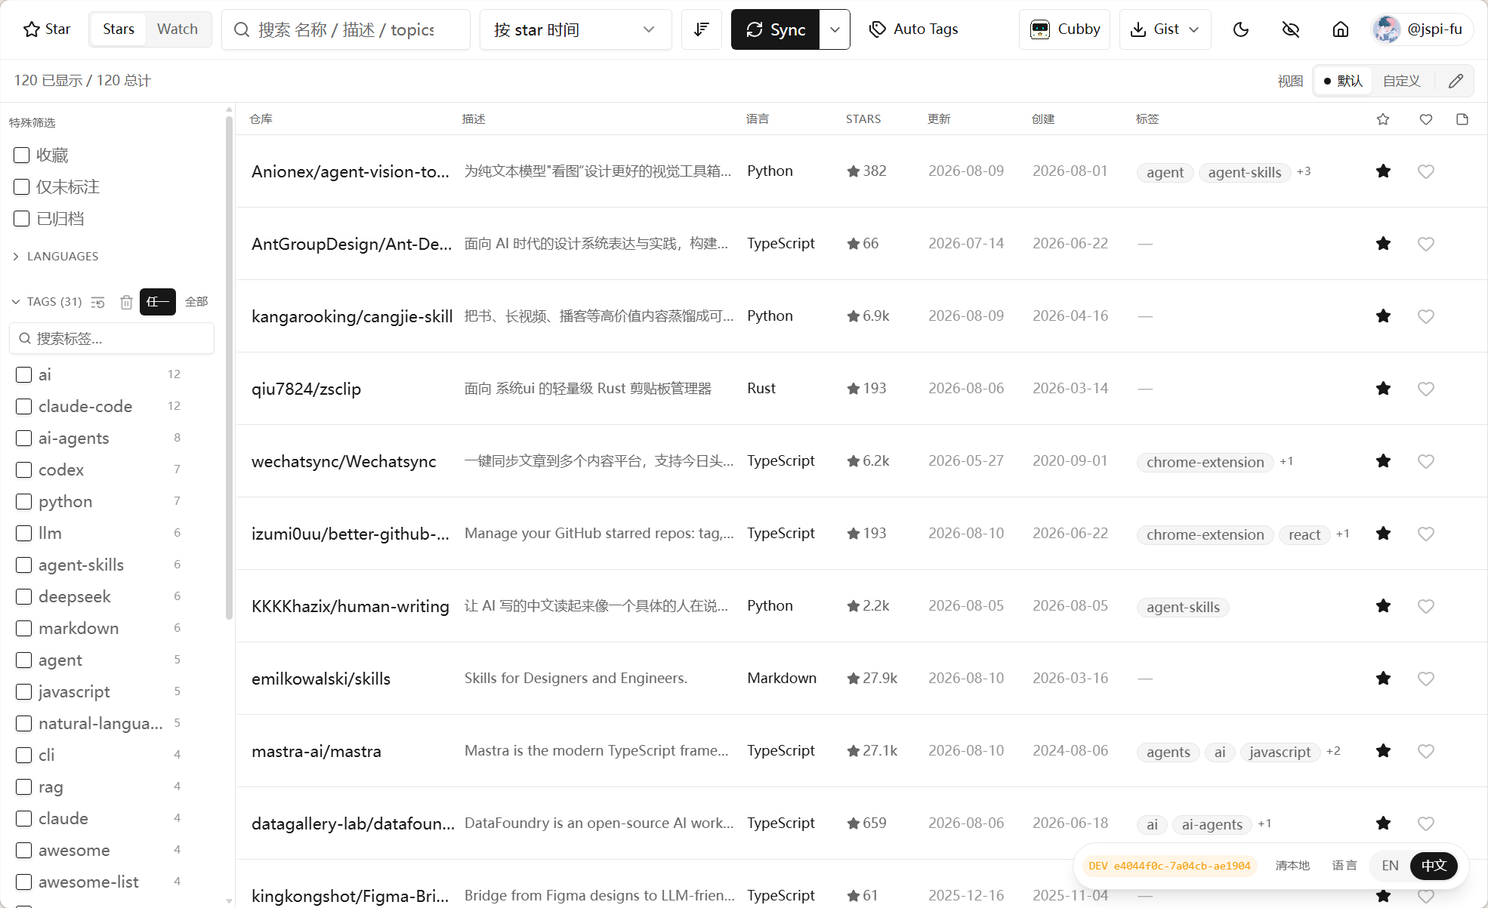This screenshot has width=1488, height=908.
Task: Expand +1 more tags on wechatsync row
Action: pos(1286,461)
